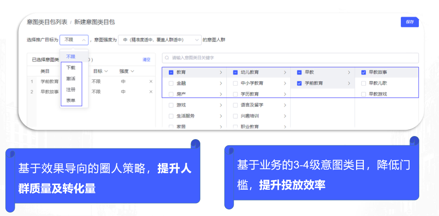Remove the 早教故事 row with X icon
The width and height of the screenshot is (439, 216).
point(151,92)
